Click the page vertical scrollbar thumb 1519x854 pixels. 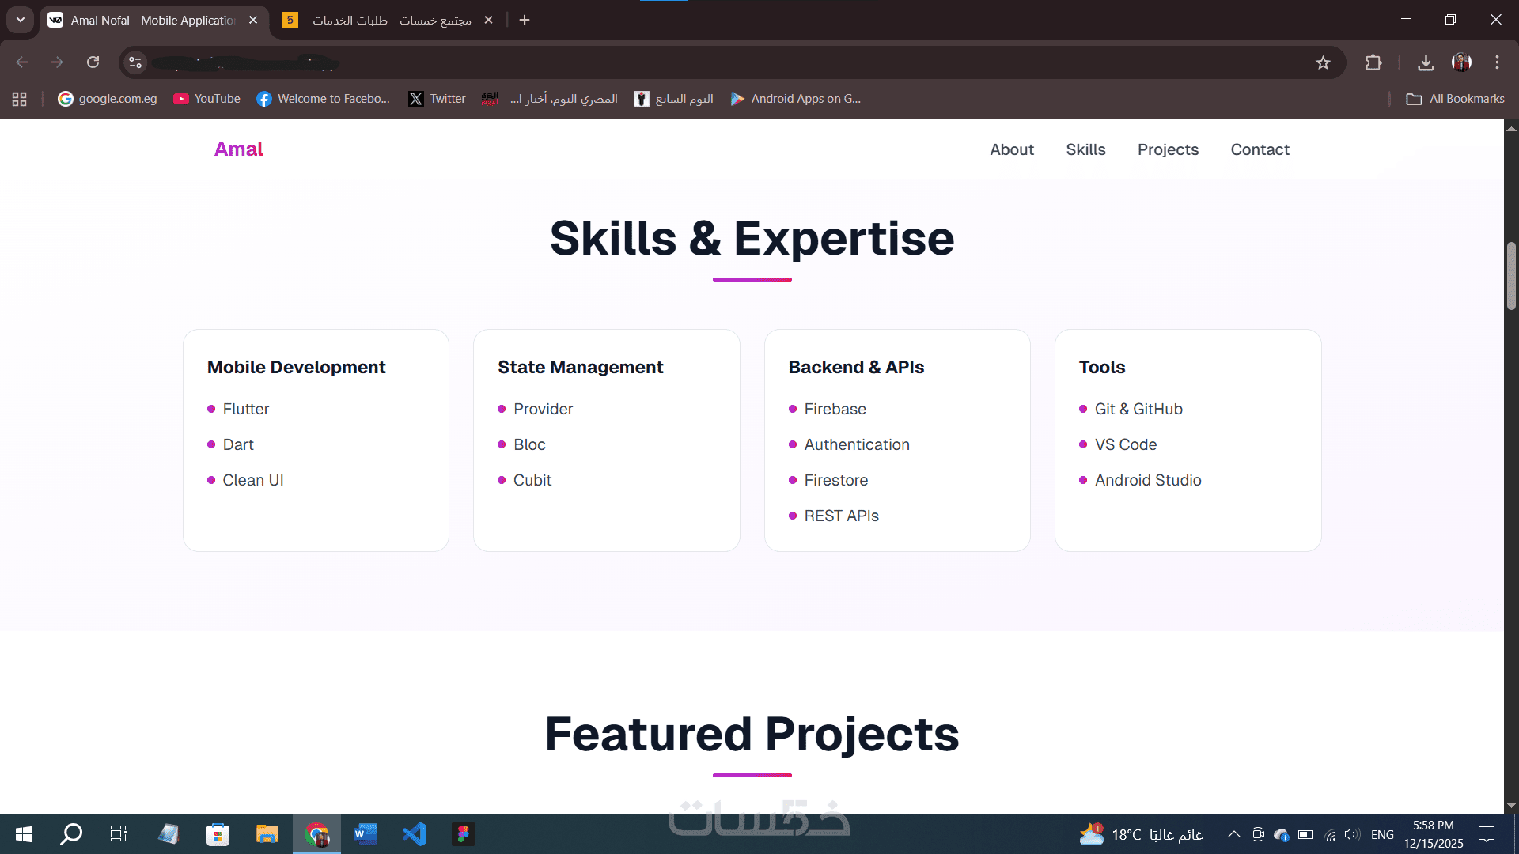[1511, 277]
